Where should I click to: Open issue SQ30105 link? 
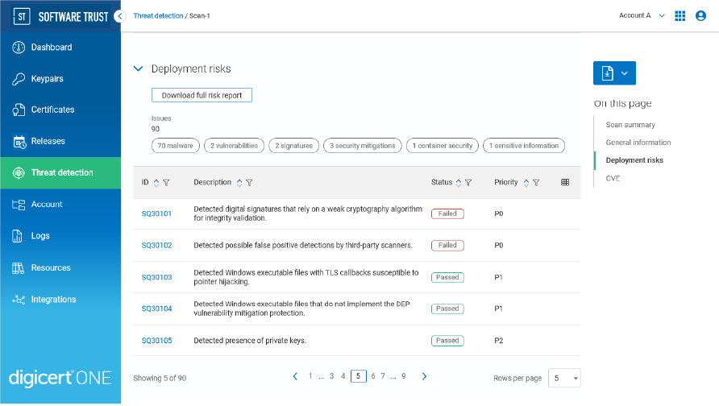157,341
